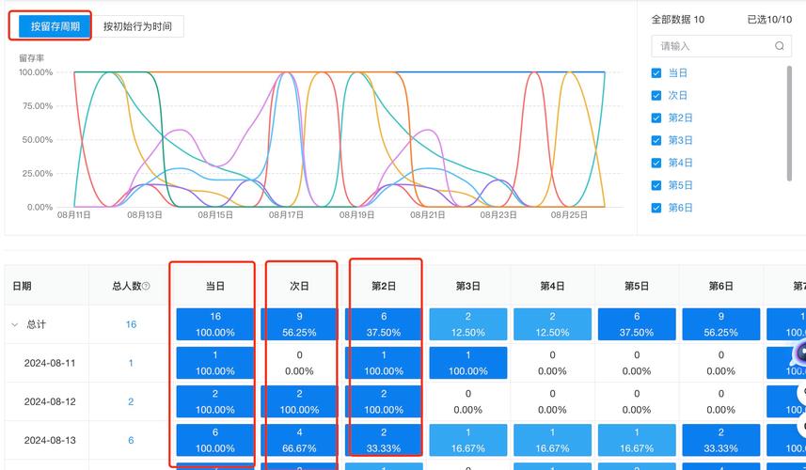Disable the 第3日 checkbox
This screenshot has height=470, width=806.
click(656, 140)
